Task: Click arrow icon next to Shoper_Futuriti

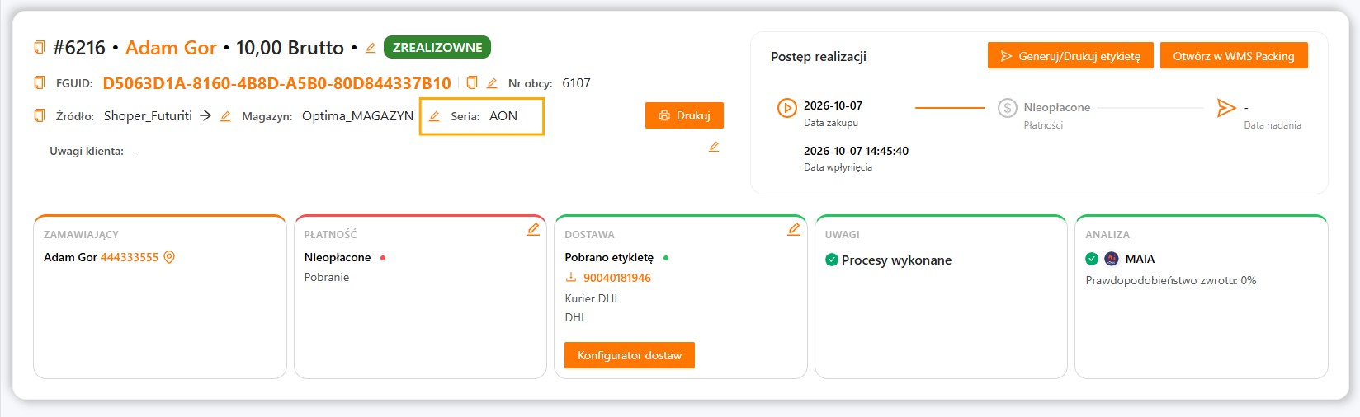Action: 205,116
